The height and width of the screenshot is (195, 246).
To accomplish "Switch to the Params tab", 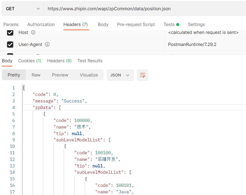I will [x=11, y=24].
